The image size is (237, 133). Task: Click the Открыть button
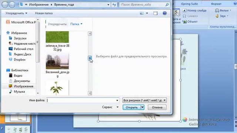coord(132,108)
